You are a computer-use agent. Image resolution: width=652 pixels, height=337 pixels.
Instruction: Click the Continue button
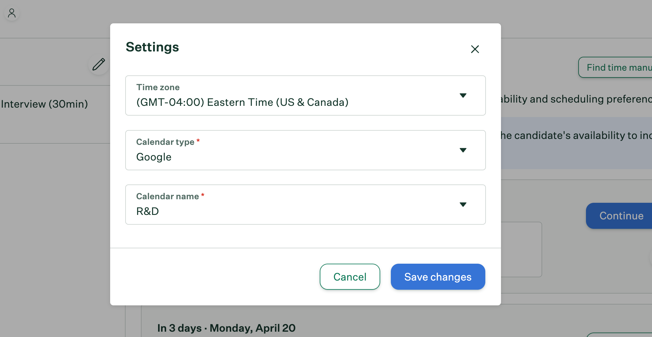click(x=621, y=216)
